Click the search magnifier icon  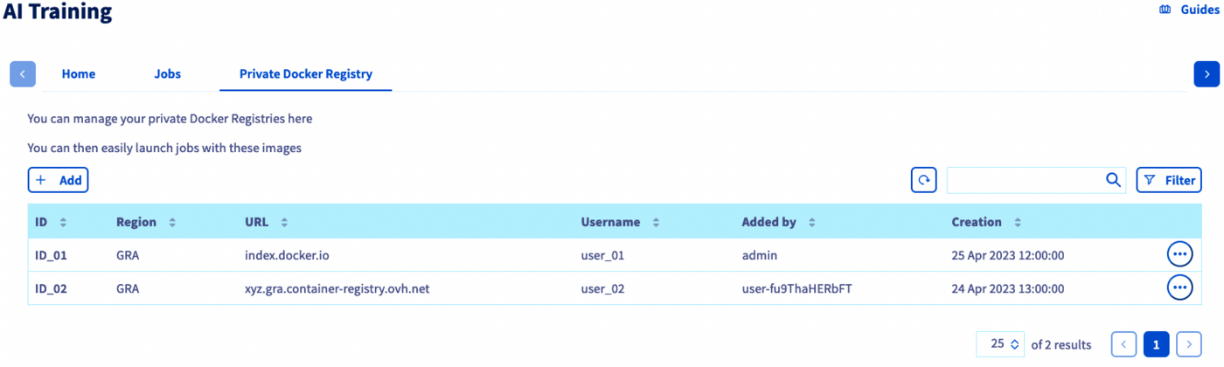coord(1113,180)
